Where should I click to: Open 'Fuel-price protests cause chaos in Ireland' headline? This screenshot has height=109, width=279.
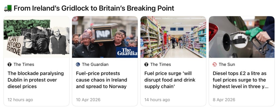click(x=102, y=80)
